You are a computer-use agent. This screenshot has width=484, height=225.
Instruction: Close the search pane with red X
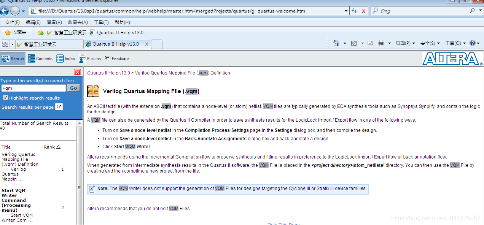(78, 72)
